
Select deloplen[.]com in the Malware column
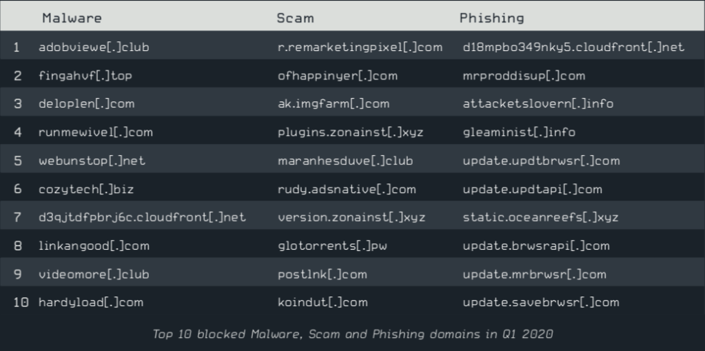pos(86,104)
